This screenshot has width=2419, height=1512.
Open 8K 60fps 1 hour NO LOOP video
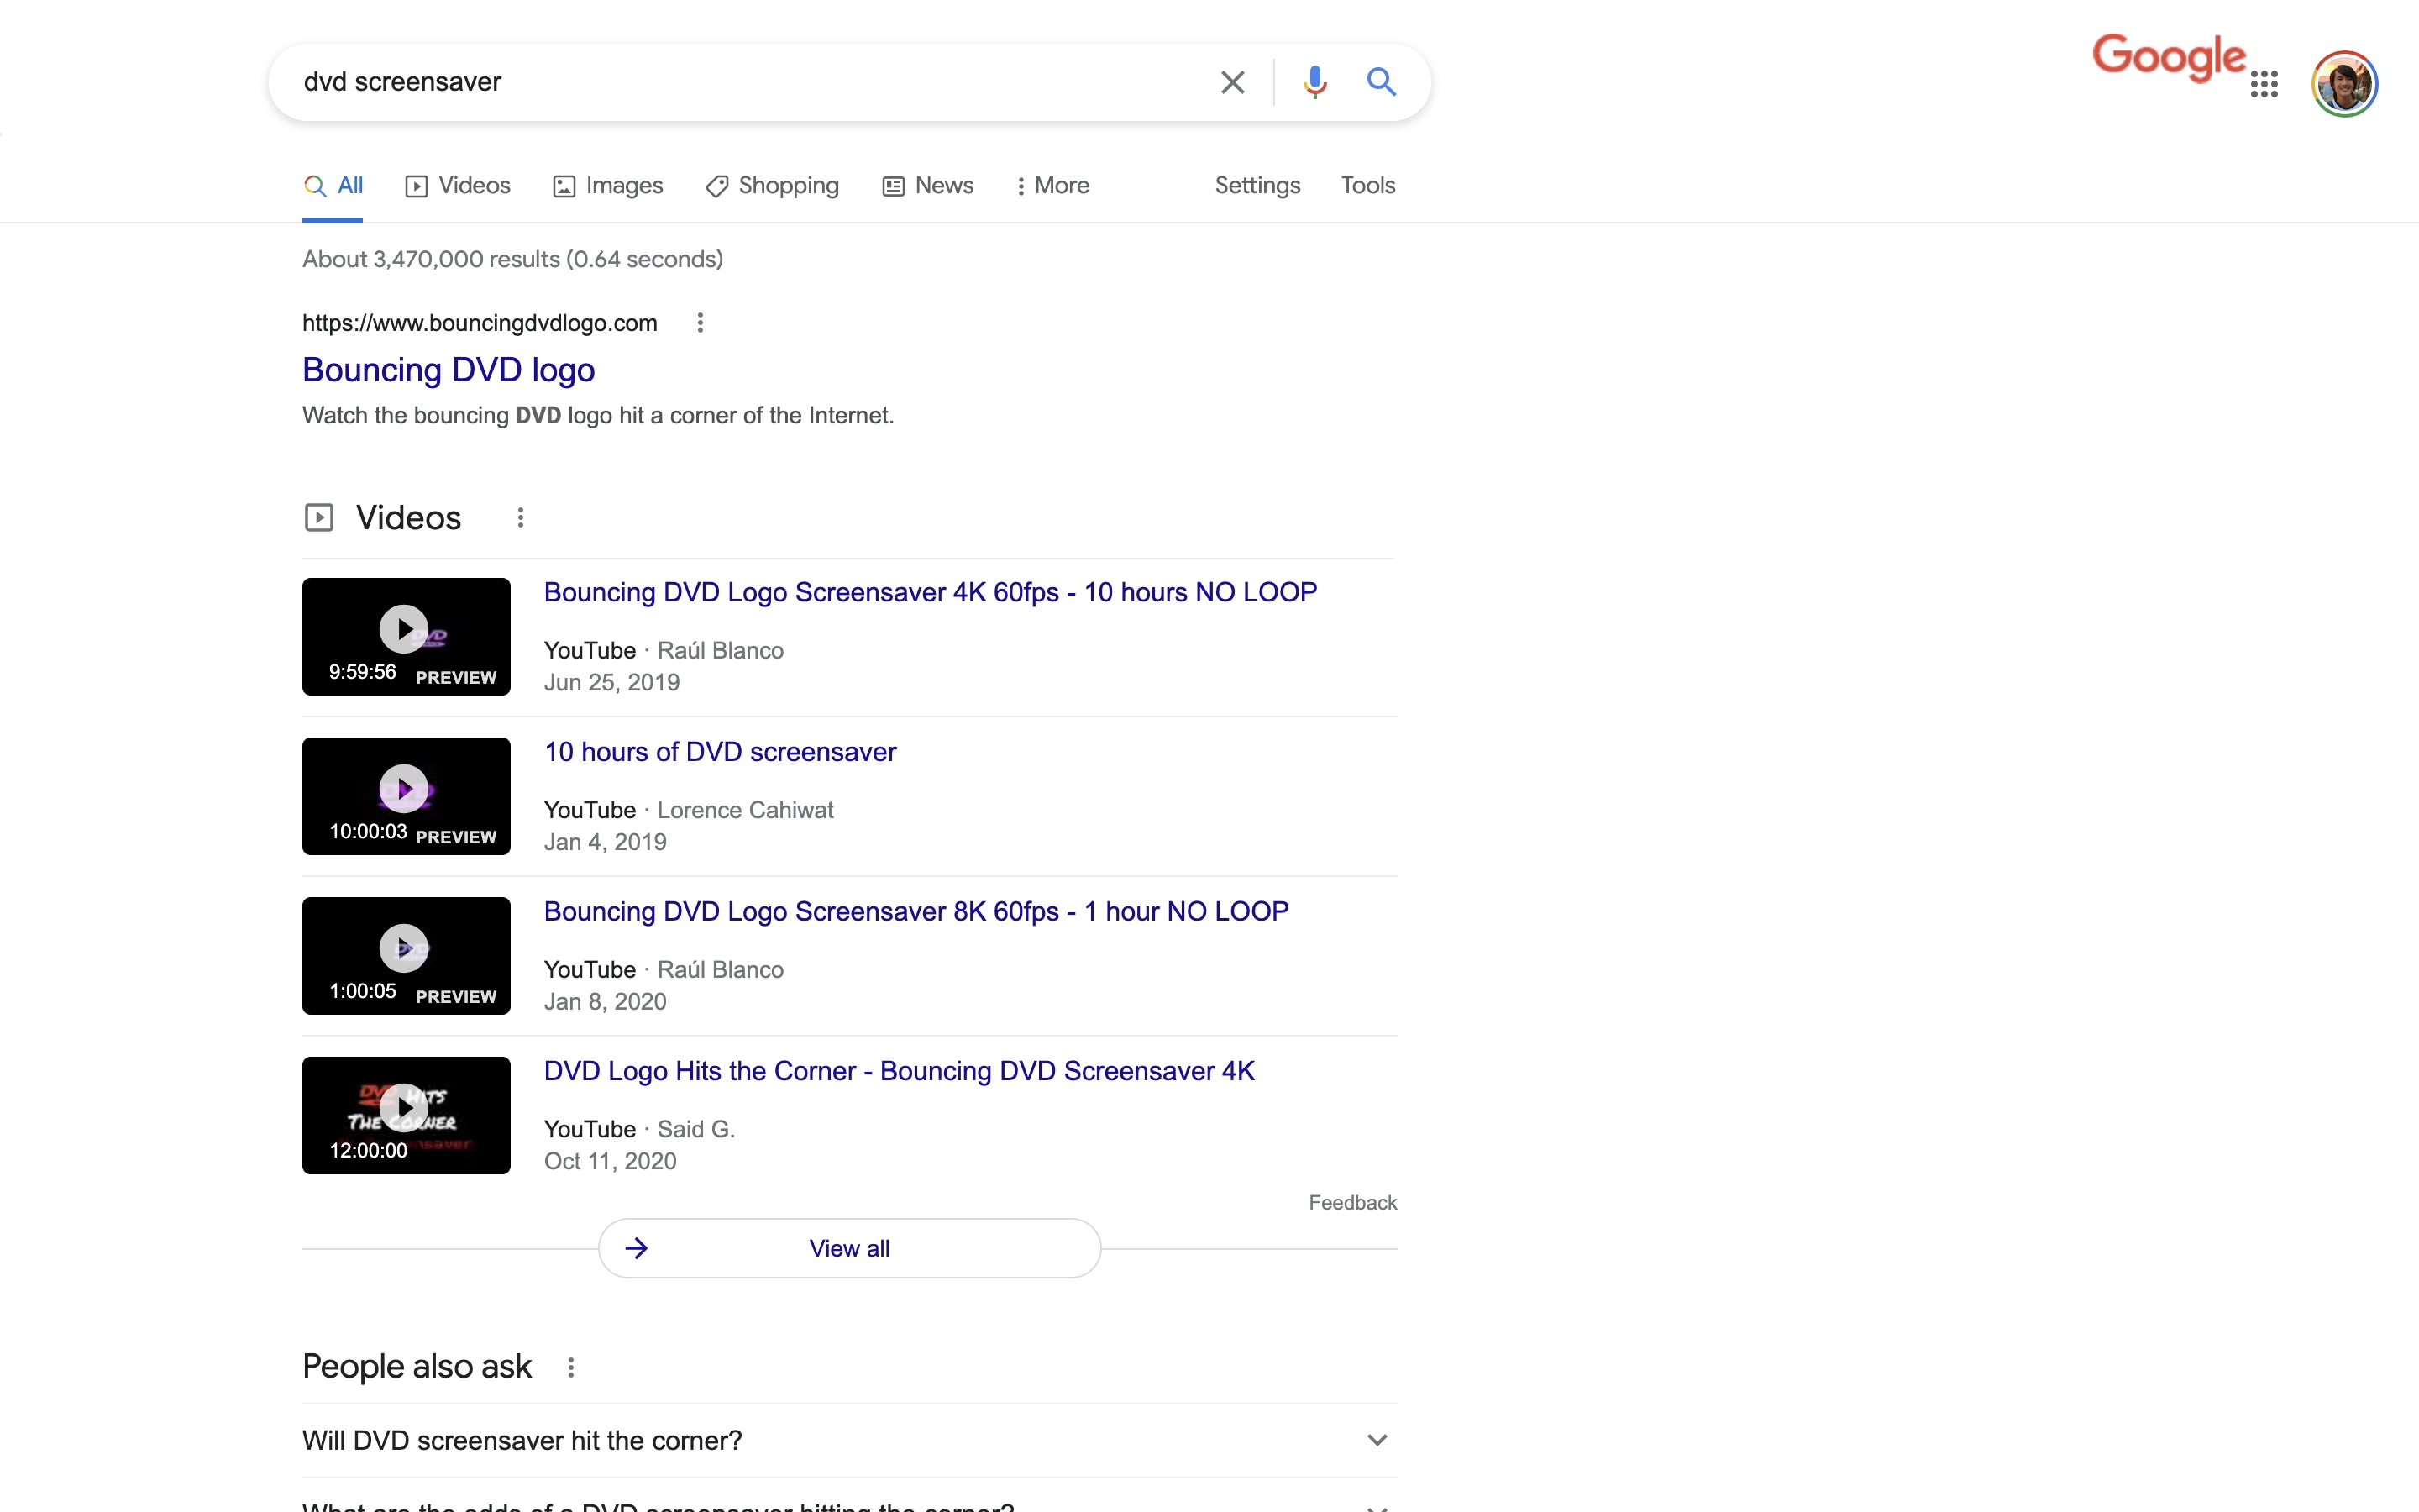pos(916,912)
